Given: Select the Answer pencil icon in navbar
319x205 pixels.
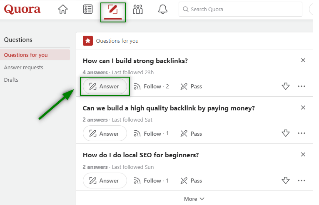Looking at the screenshot, I should point(113,10).
